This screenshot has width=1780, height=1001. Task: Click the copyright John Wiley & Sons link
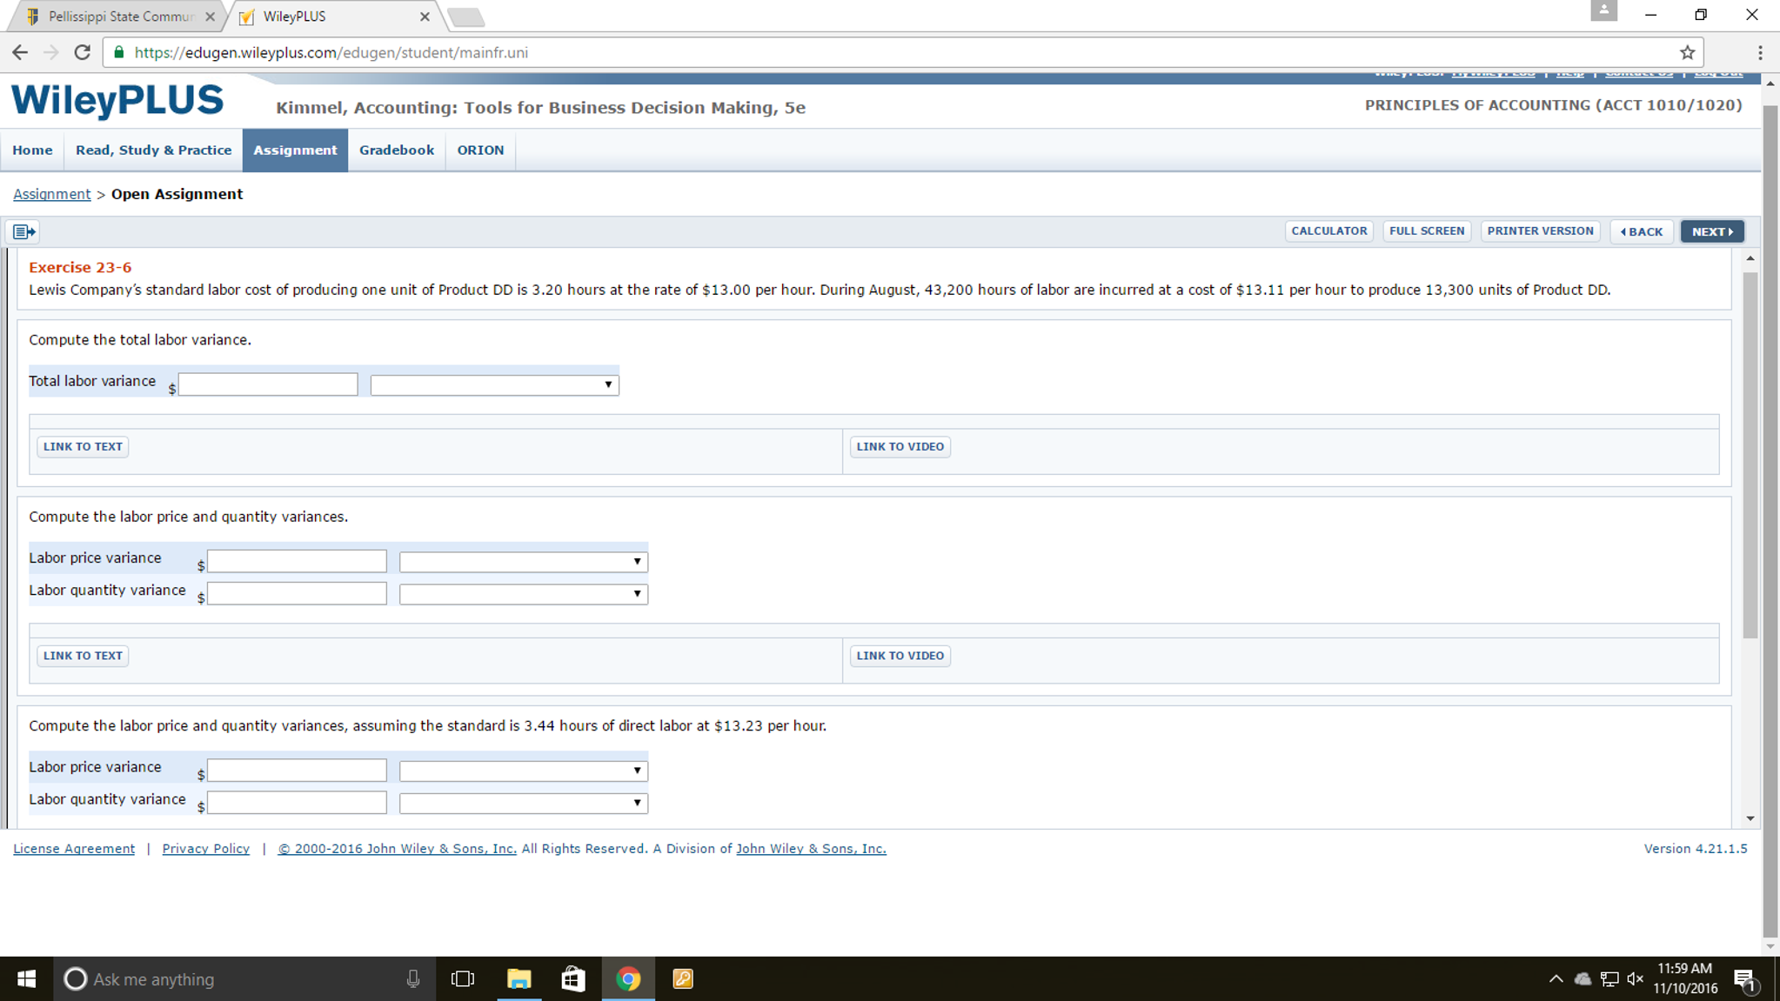coord(397,849)
